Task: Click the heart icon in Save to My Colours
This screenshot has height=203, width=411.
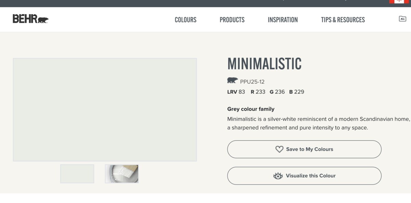Action: pos(279,149)
